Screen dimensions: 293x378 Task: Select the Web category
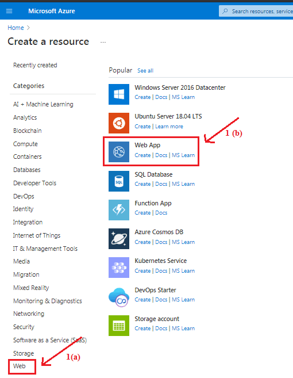coord(20,366)
